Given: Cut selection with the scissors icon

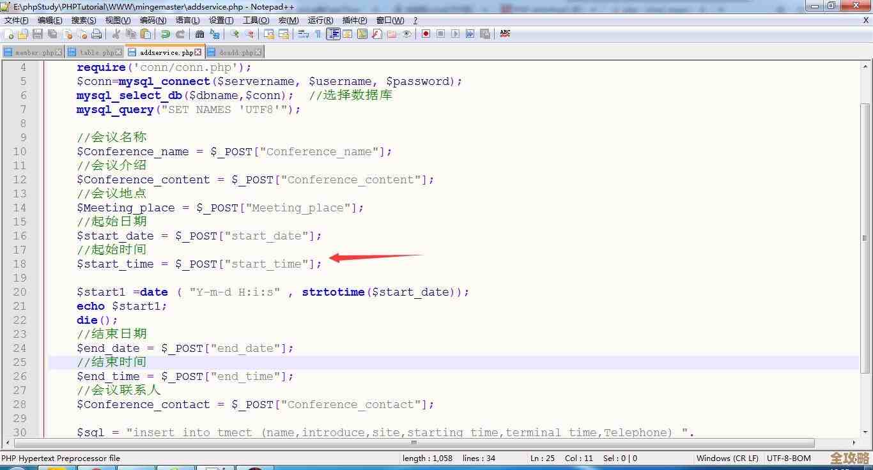Looking at the screenshot, I should (x=116, y=34).
